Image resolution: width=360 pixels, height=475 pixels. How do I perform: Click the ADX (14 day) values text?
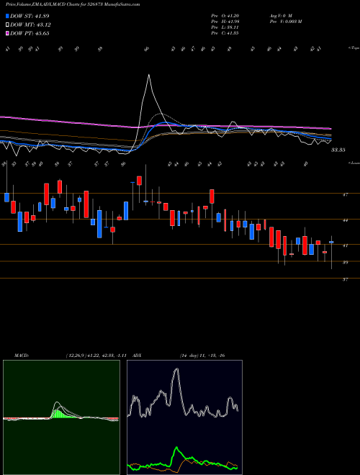202,356
